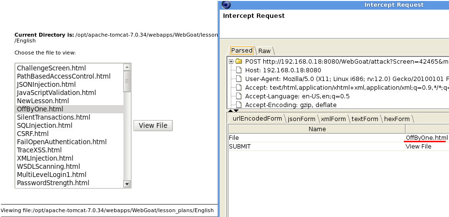This screenshot has width=449, height=217.
Task: Click the file list scroll up arrow
Action: click(x=127, y=67)
